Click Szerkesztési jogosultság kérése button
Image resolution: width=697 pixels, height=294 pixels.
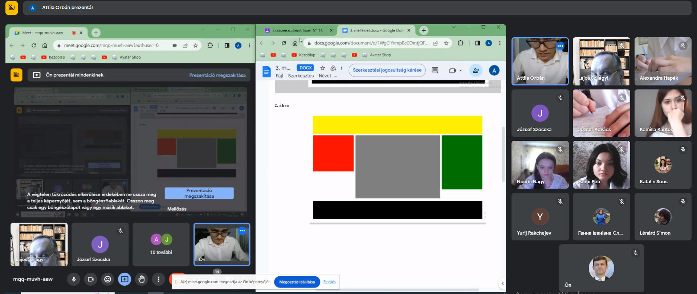tap(387, 70)
